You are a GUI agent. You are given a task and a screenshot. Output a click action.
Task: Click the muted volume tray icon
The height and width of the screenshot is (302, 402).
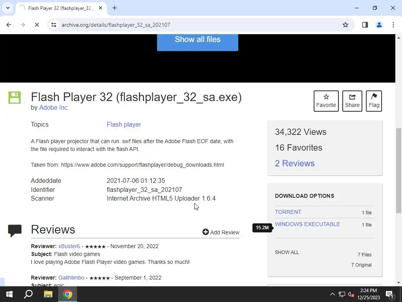pos(351,294)
